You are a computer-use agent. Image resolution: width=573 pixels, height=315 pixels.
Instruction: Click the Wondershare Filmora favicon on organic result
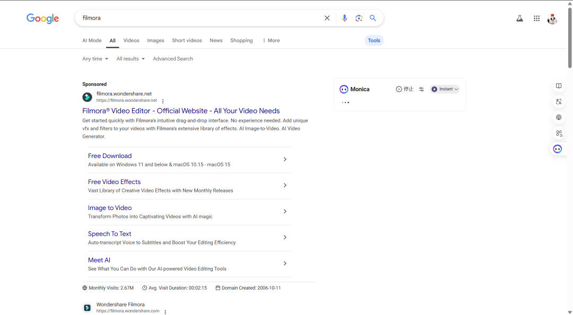(x=88, y=308)
